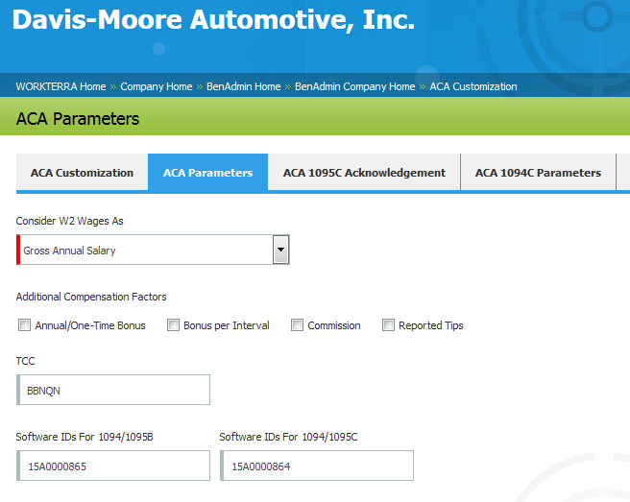Click the Davis-Moore Automotive, Inc. title

pyautogui.click(x=213, y=20)
